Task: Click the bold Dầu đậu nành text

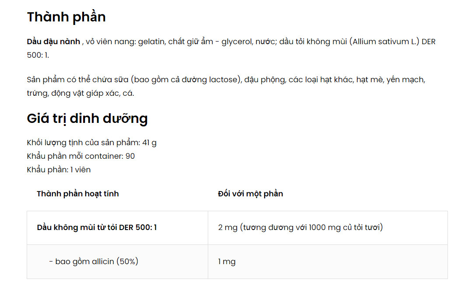Action: pyautogui.click(x=54, y=42)
